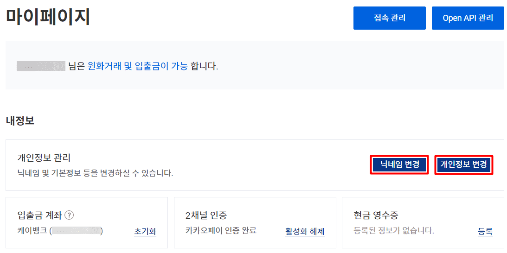Viewport: 507px width, 253px height.
Task: Click 활성화 해제 for 2채널 인증
Action: click(305, 232)
